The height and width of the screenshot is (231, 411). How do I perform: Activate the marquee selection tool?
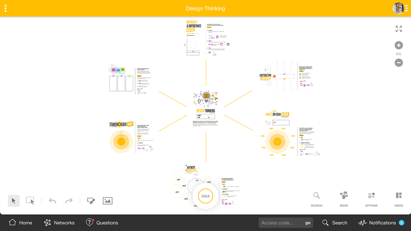coord(30,201)
